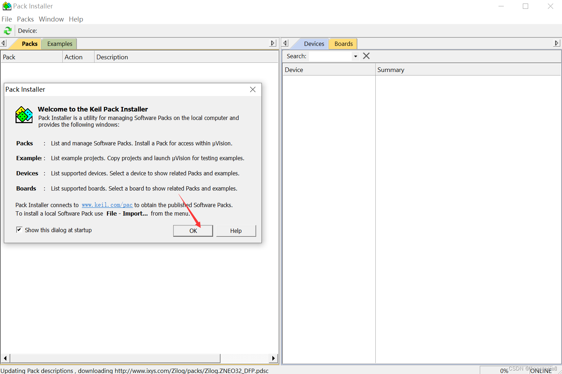This screenshot has height=374, width=562.
Task: Click the Help button in the dialog
Action: [x=236, y=231]
